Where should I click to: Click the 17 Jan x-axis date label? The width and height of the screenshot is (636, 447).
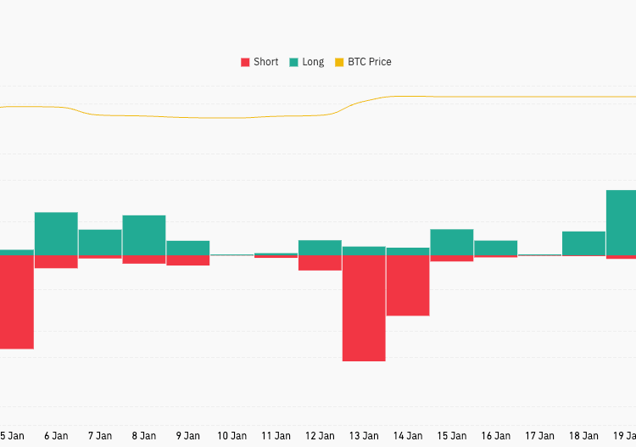point(539,436)
